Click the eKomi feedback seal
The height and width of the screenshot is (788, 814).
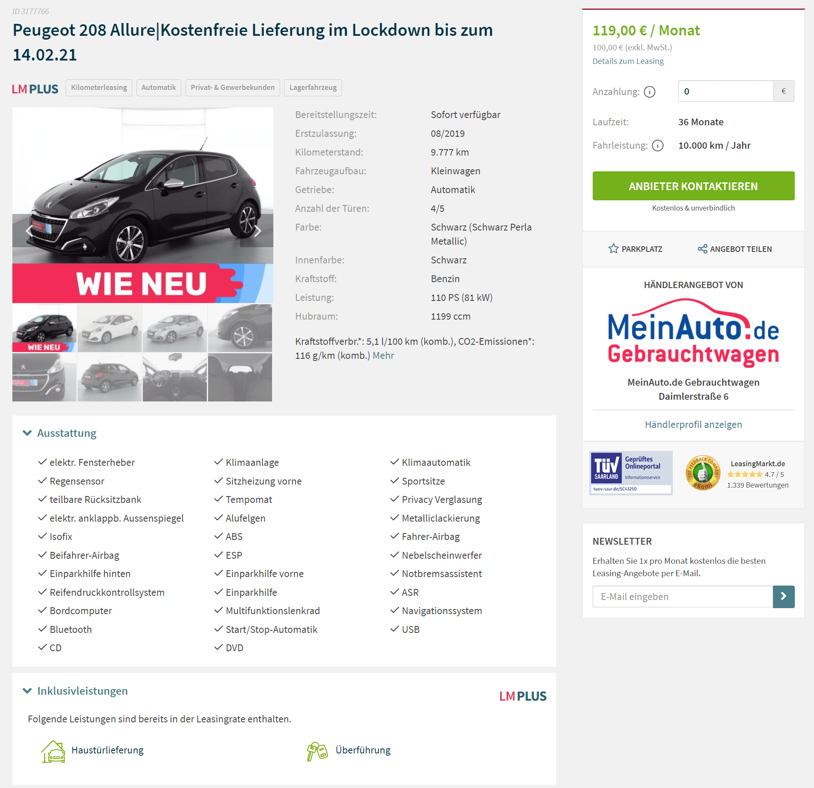[703, 473]
